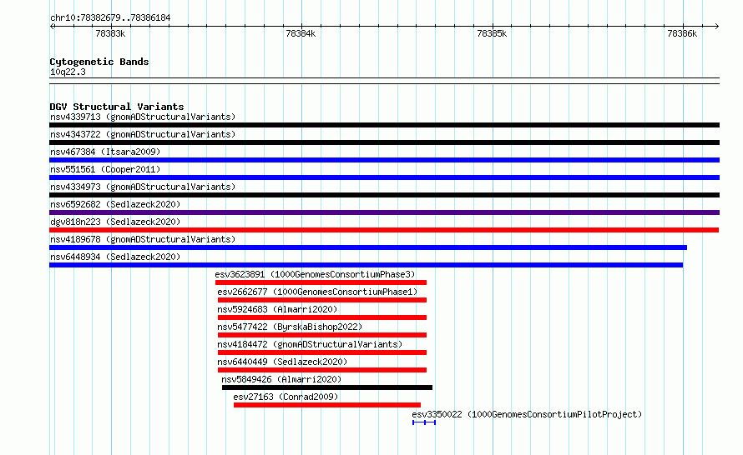Click the nsv4189678 gnomADStructuralVariants label
The height and width of the screenshot is (455, 743).
click(x=143, y=239)
